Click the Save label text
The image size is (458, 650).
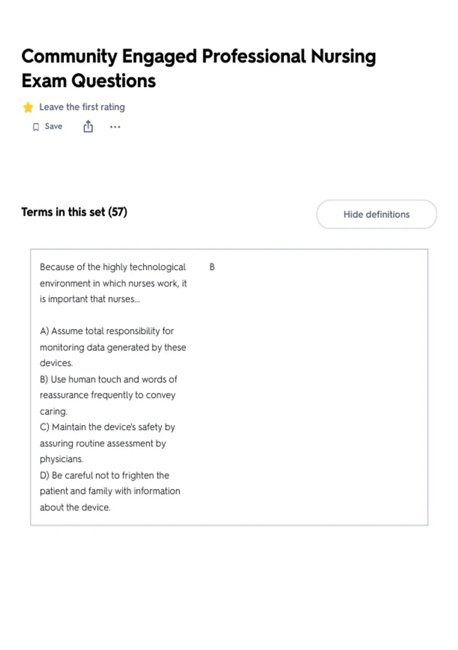(x=53, y=127)
